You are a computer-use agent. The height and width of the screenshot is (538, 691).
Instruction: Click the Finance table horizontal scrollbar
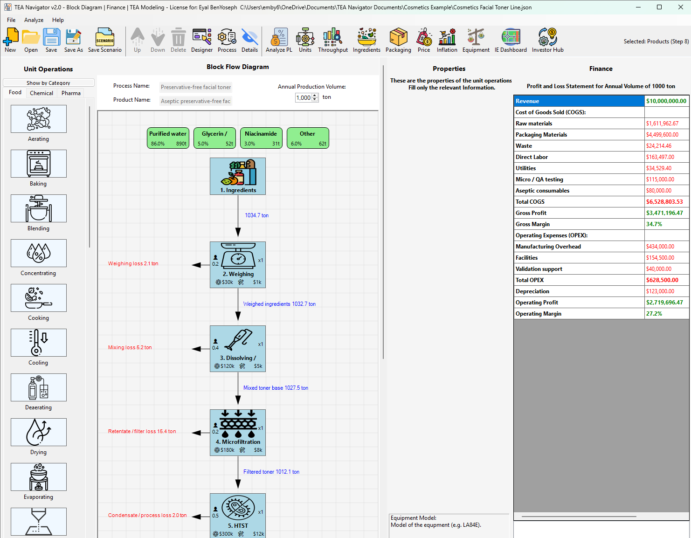point(579,517)
